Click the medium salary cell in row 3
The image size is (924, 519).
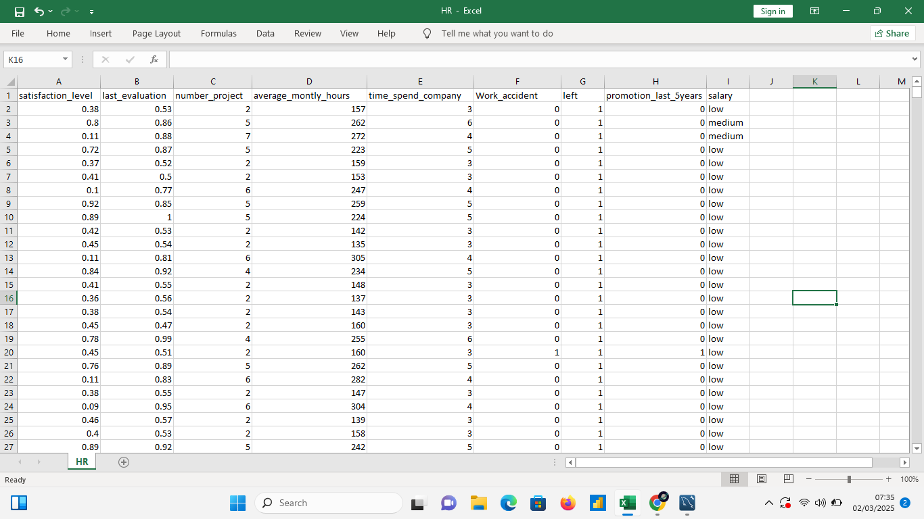tap(728, 122)
